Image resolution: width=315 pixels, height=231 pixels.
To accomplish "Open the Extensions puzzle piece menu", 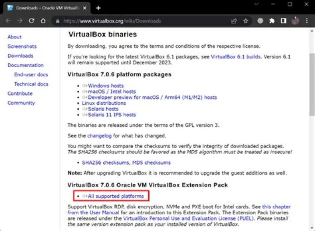I will [272, 21].
